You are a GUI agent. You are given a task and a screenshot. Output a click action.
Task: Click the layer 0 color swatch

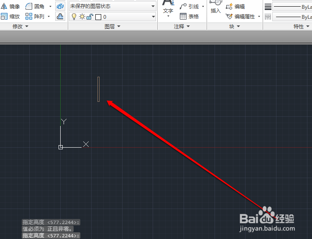[98, 17]
